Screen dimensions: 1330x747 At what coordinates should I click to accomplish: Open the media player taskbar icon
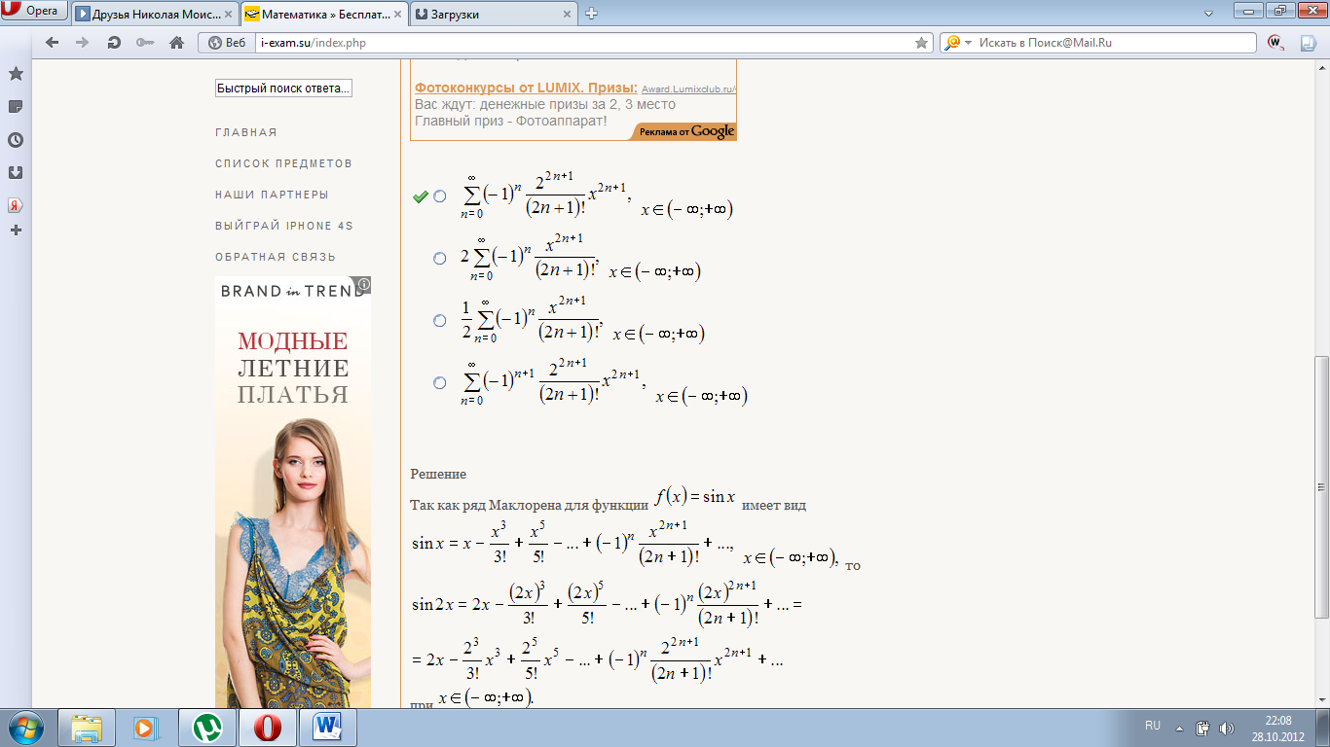pyautogui.click(x=145, y=728)
